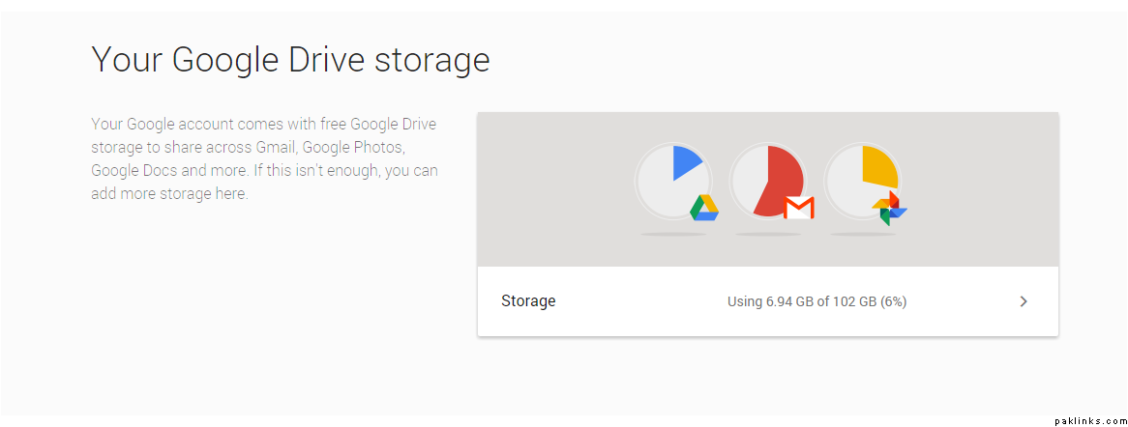The image size is (1128, 427).
Task: Click the shadow beneath the Gmail pie chart
Action: tap(768, 235)
